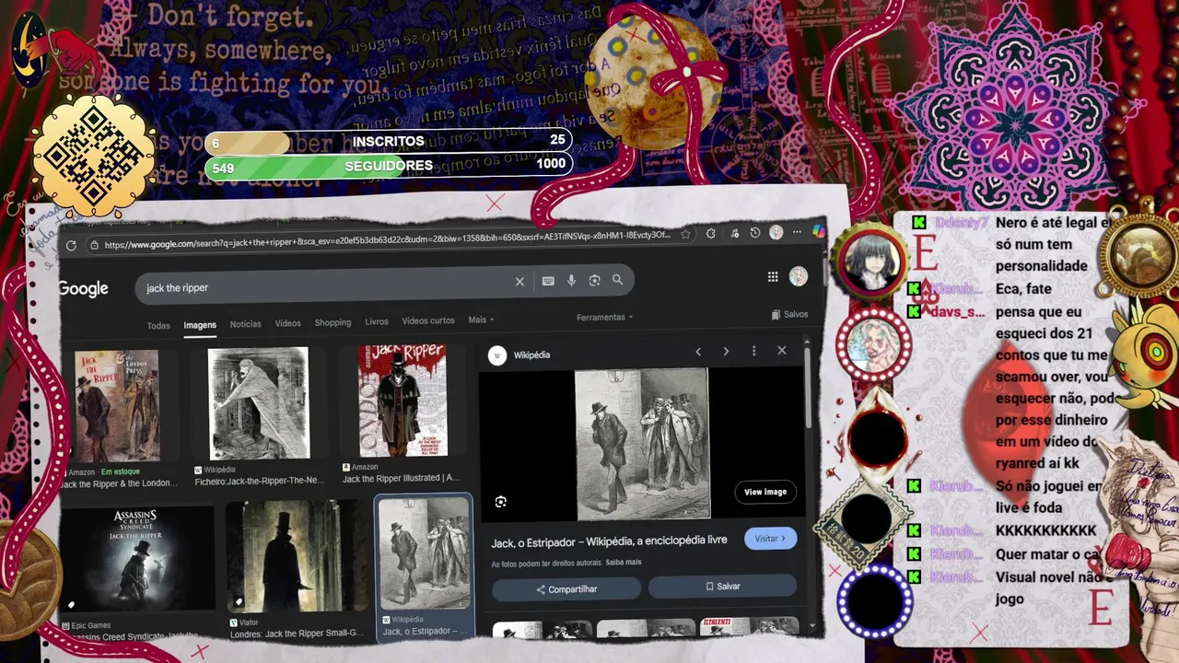Switch to Vídeos curtos tab
The height and width of the screenshot is (663, 1179).
point(428,320)
